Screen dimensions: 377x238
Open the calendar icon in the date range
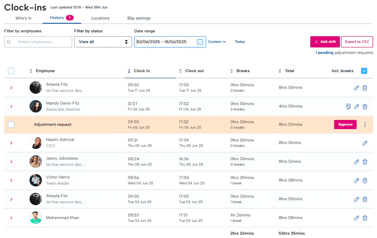point(200,42)
